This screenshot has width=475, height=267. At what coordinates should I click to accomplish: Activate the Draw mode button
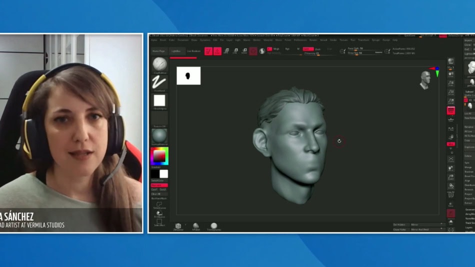coord(217,51)
